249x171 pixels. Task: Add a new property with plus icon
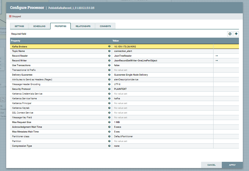click(x=236, y=34)
